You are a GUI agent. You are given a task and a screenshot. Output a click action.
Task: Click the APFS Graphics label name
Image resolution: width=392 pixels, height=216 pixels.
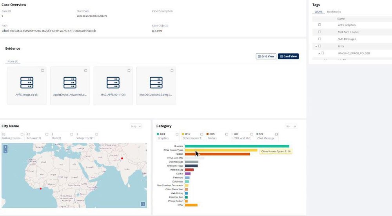coord(347,25)
